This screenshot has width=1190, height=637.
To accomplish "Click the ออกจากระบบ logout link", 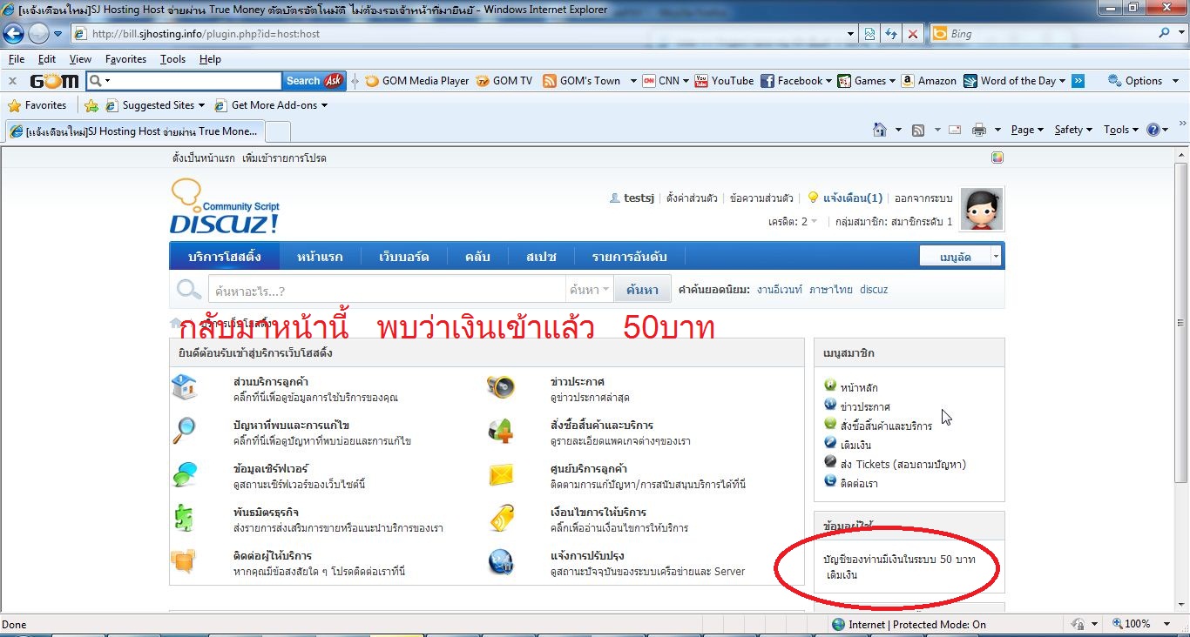I will pos(925,198).
